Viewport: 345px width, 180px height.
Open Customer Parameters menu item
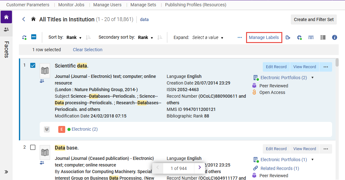[28, 5]
